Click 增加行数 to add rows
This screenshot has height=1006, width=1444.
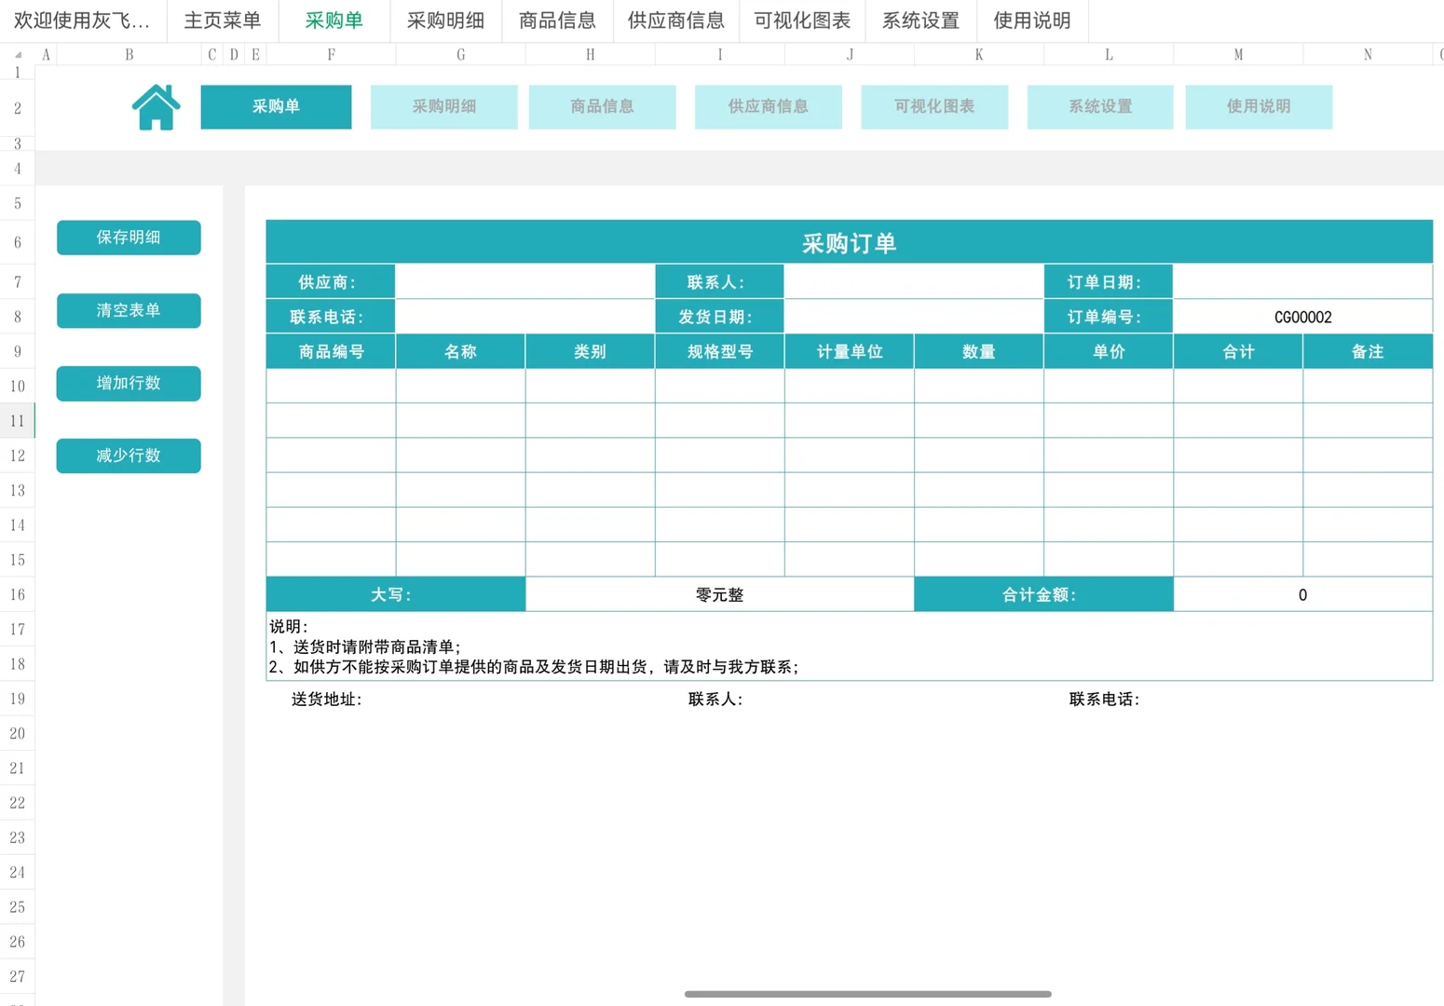(128, 383)
